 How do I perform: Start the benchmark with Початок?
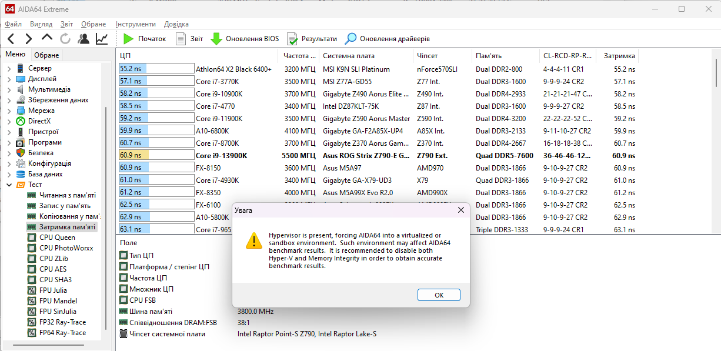click(145, 39)
